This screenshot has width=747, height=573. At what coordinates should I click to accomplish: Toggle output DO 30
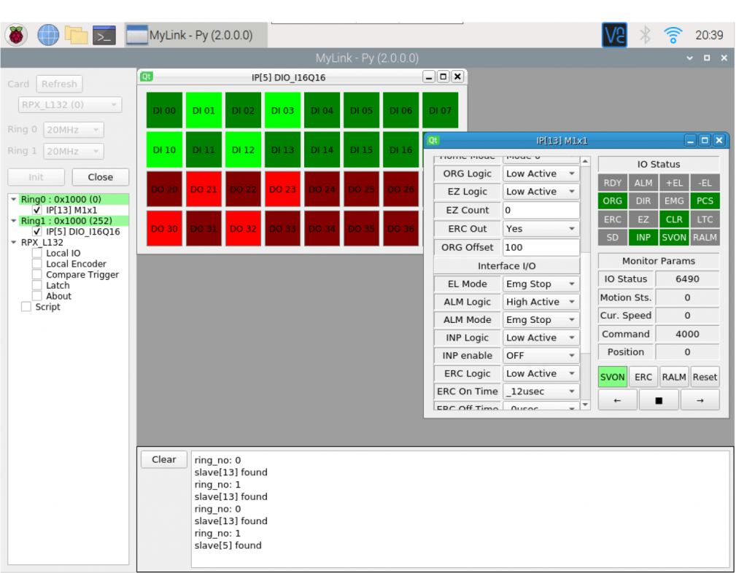point(164,228)
